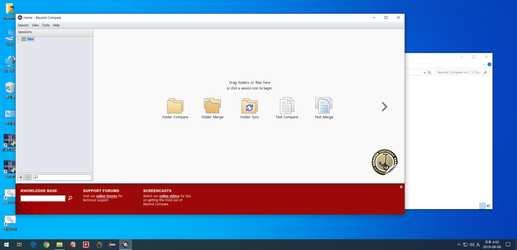
Task: Click Knowledge Base search magnifier icon
Action: [70, 198]
